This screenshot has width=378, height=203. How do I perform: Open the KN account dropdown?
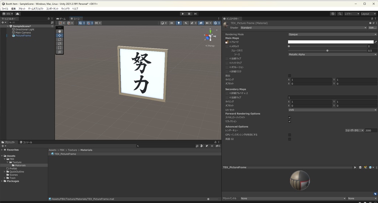7,14
